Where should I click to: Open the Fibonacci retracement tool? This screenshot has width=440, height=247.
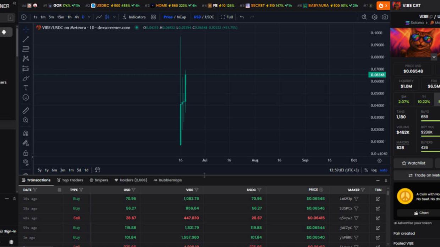coord(26,49)
